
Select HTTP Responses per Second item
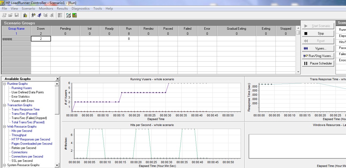[31, 139]
